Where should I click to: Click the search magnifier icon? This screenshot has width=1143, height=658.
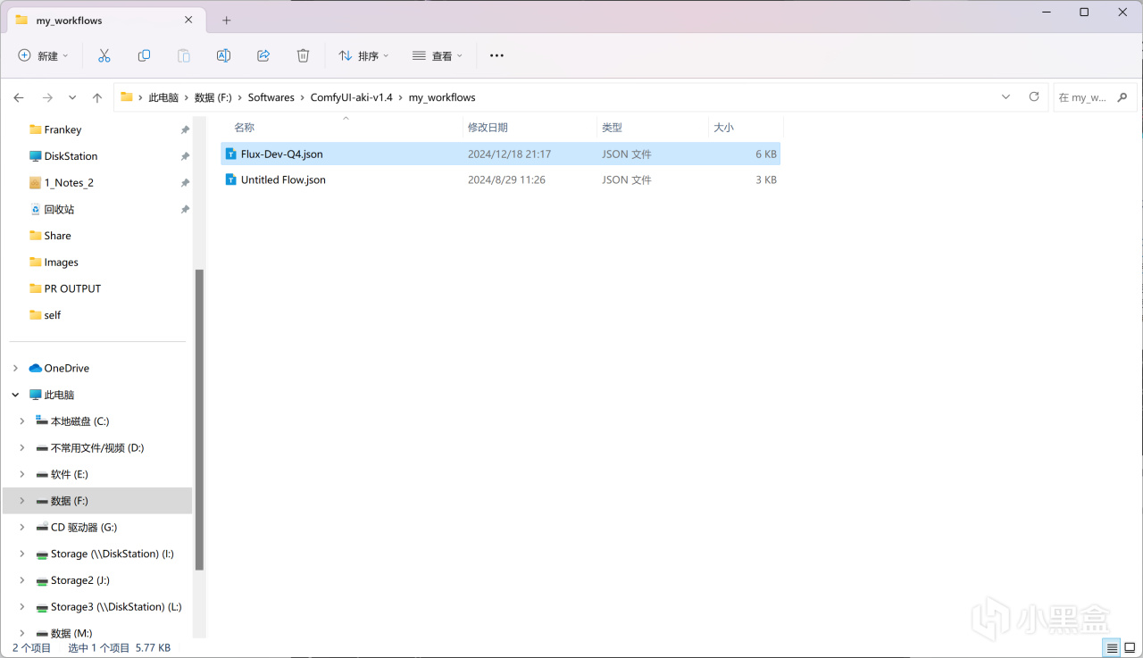[1122, 97]
